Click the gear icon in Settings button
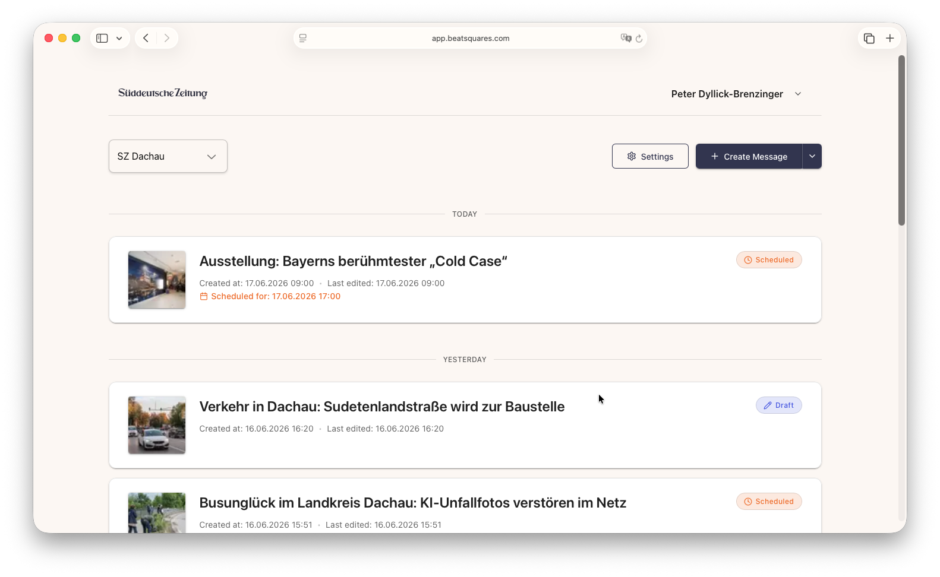The image size is (940, 577). coord(632,156)
